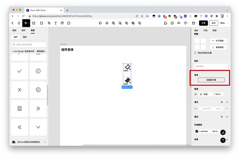The height and width of the screenshot is (158, 240).
Task: Select the 插件 plugins sub-tab
Action: pos(25,37)
